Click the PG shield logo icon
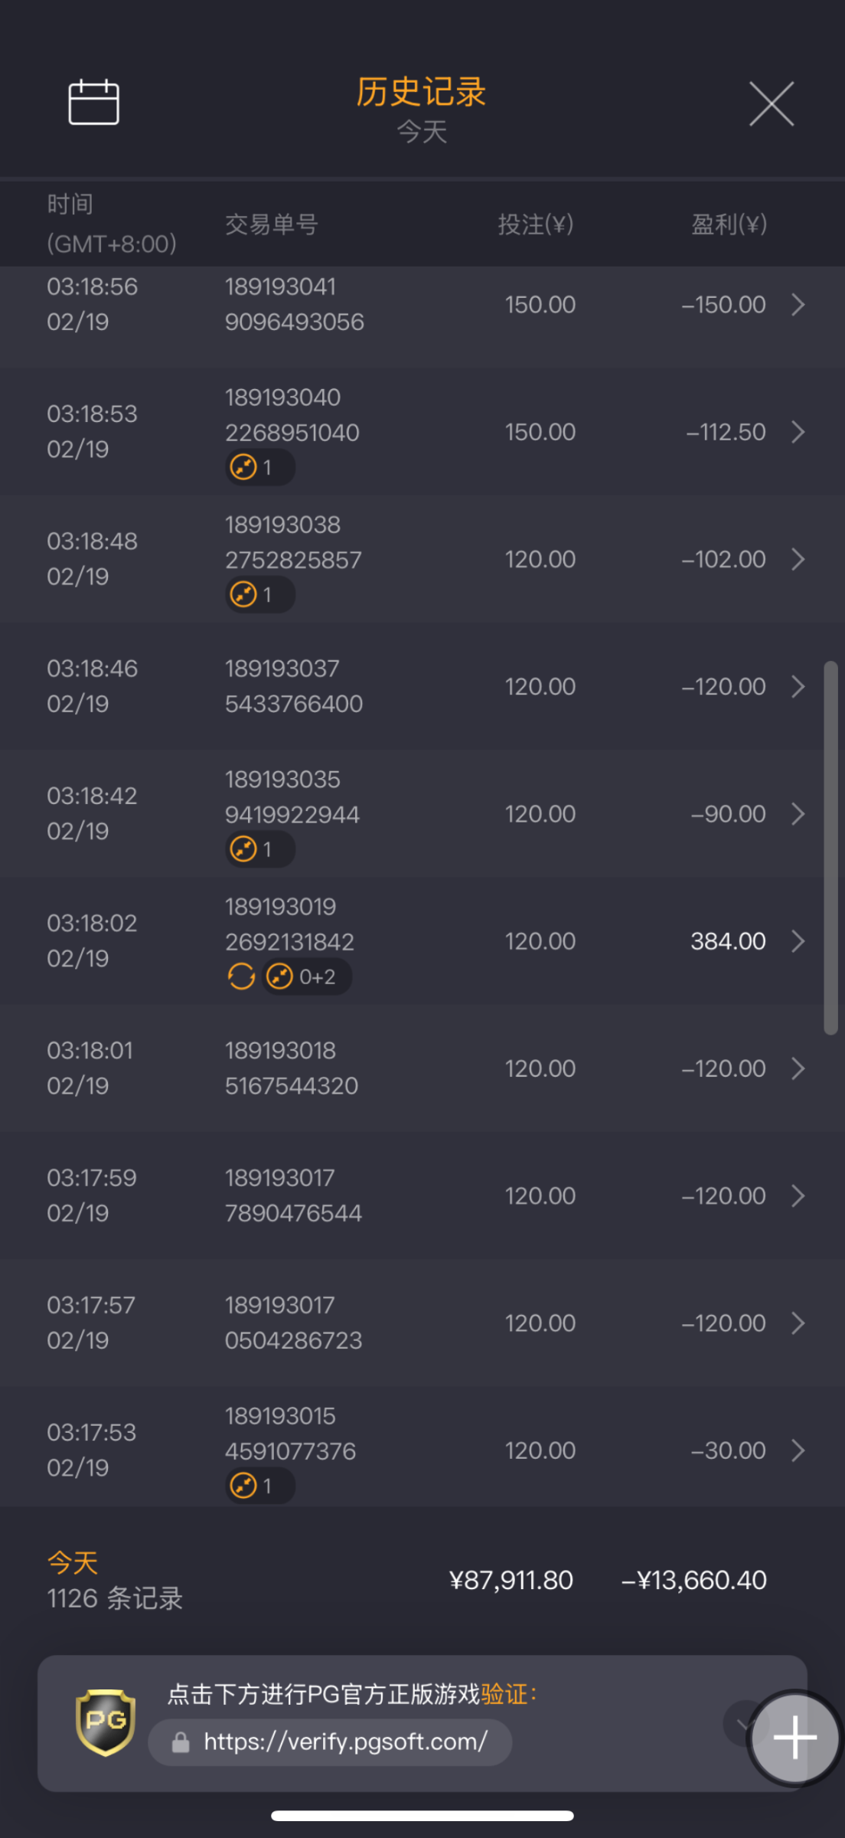This screenshot has width=845, height=1838. 106,1722
